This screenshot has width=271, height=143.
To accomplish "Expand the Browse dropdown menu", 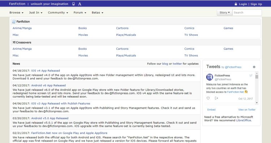I will (x=16, y=13).
